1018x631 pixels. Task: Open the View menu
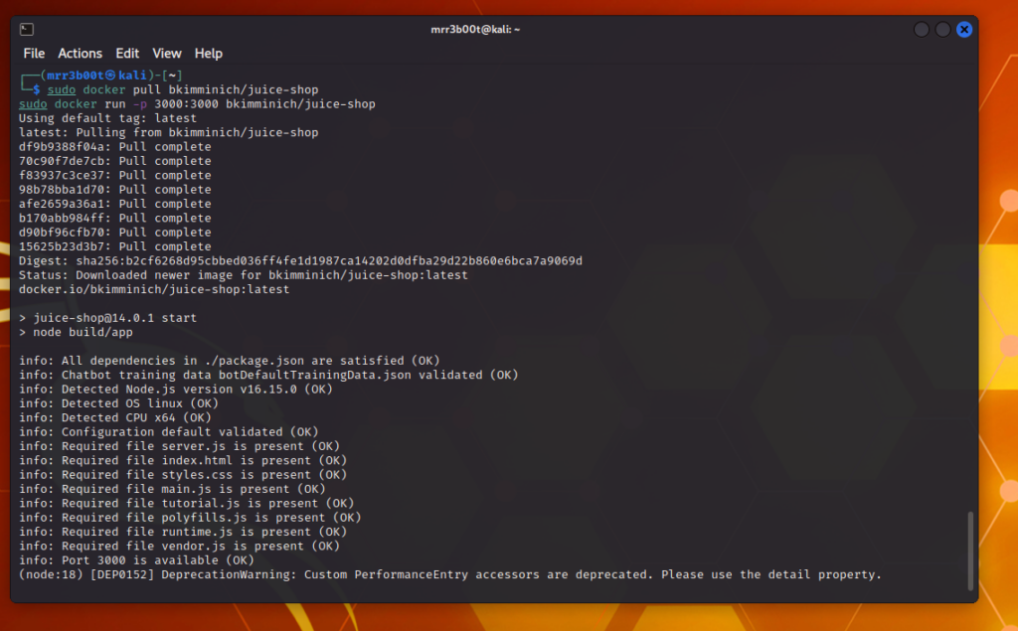(x=167, y=54)
